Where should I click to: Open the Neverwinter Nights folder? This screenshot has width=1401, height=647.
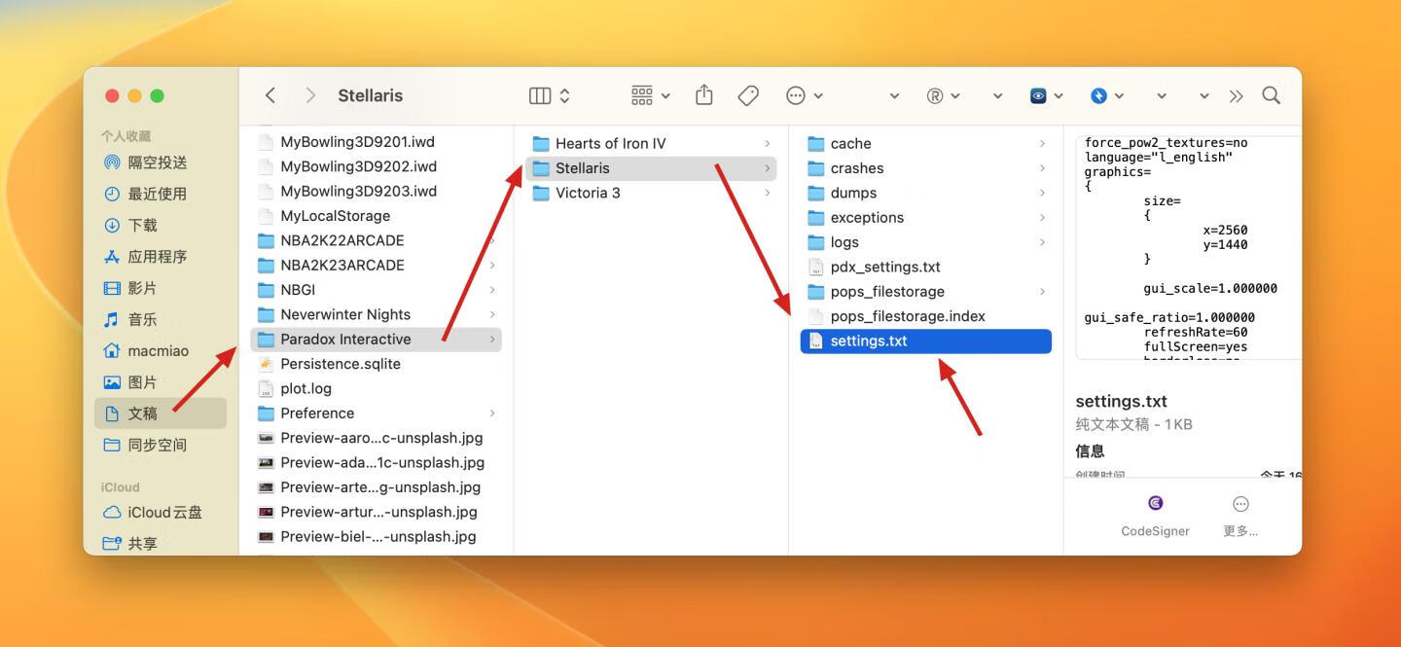click(345, 314)
